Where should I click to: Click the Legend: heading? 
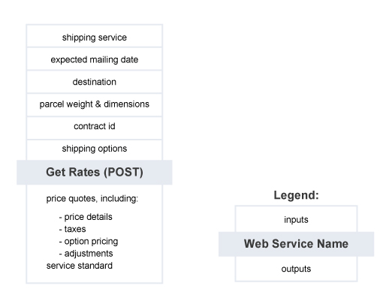point(296,195)
